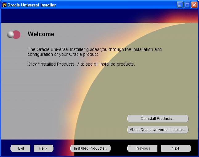View the Installed Products list
This screenshot has width=199, height=157.
91,148
